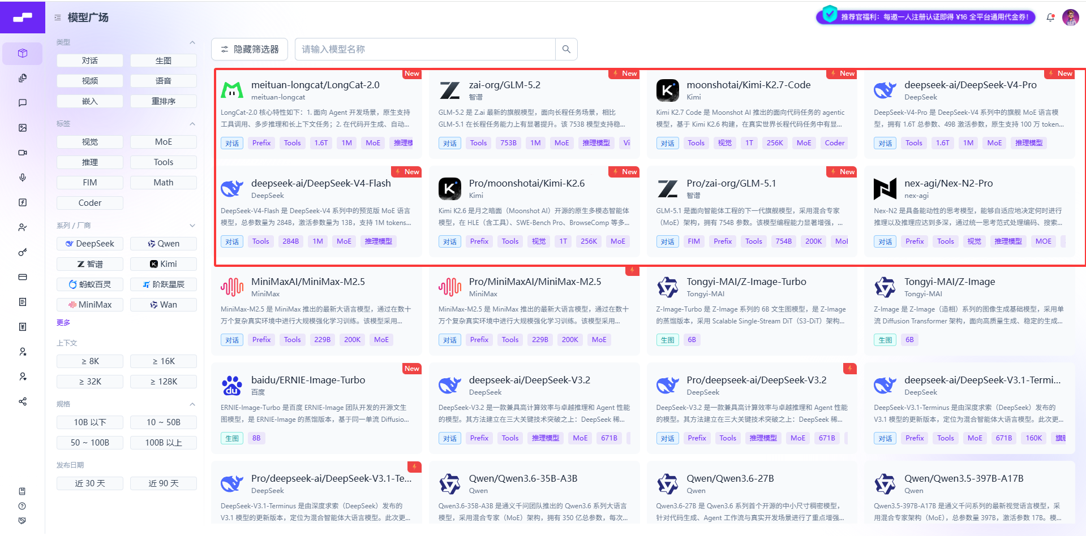Click the user with heart sidebar icon
This screenshot has height=536, width=1086.
(x=23, y=377)
